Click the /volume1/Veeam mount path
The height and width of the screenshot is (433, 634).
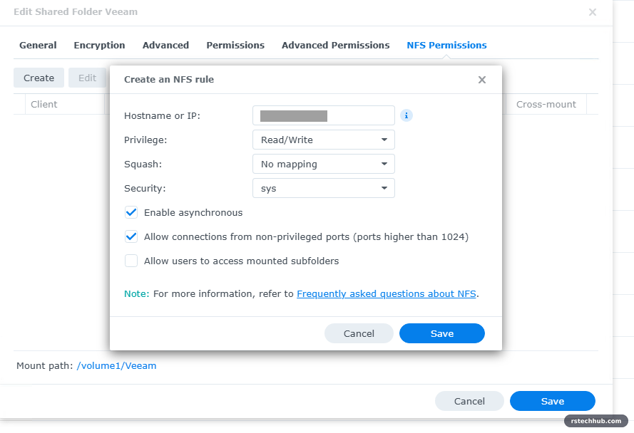(x=116, y=366)
